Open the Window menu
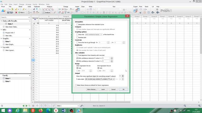The height and width of the screenshot is (113, 202). pos(41,4)
